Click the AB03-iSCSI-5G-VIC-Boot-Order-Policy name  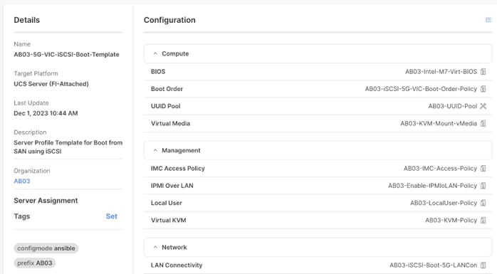(x=421, y=89)
